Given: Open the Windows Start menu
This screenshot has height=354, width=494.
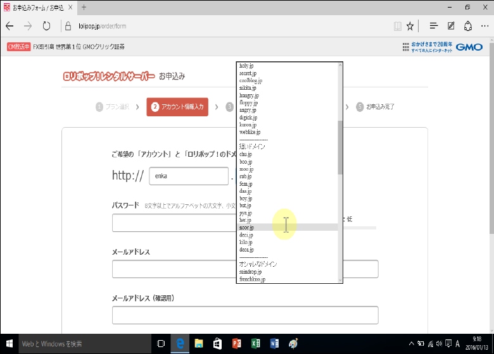Looking at the screenshot, I should click(9, 344).
